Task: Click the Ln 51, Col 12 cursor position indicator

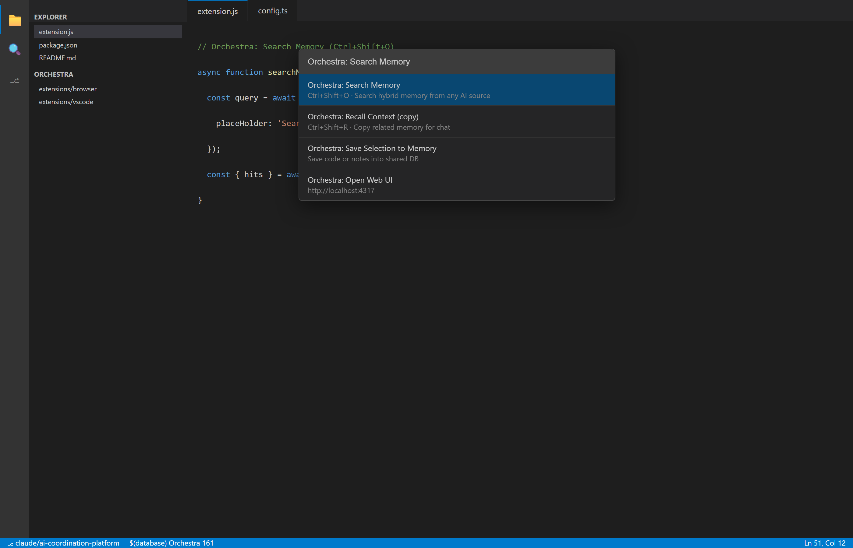Action: click(825, 543)
